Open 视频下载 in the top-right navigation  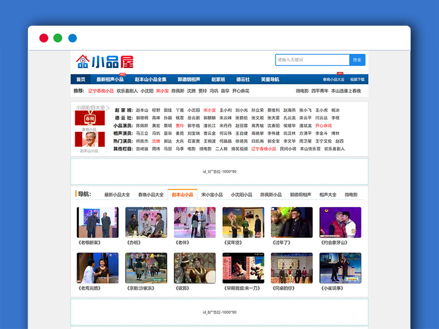[x=357, y=79]
